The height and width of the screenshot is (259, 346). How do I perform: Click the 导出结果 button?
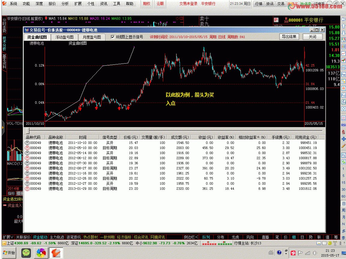[x=289, y=37]
